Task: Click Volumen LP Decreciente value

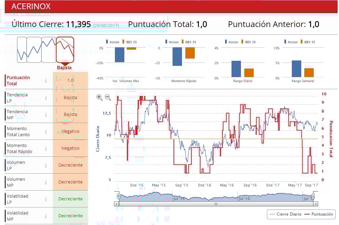Action: 70,165
